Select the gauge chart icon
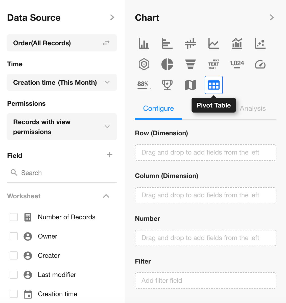The width and height of the screenshot is (286, 303). pyautogui.click(x=260, y=64)
